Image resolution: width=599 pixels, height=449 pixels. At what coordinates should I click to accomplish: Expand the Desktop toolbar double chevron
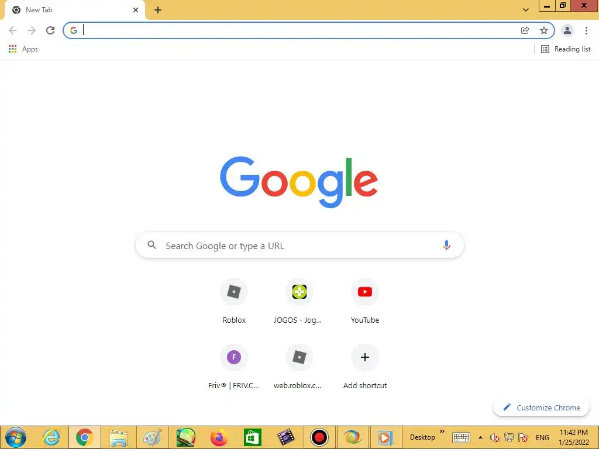pyautogui.click(x=442, y=431)
